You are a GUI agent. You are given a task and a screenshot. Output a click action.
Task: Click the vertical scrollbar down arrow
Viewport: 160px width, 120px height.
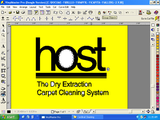153,107
